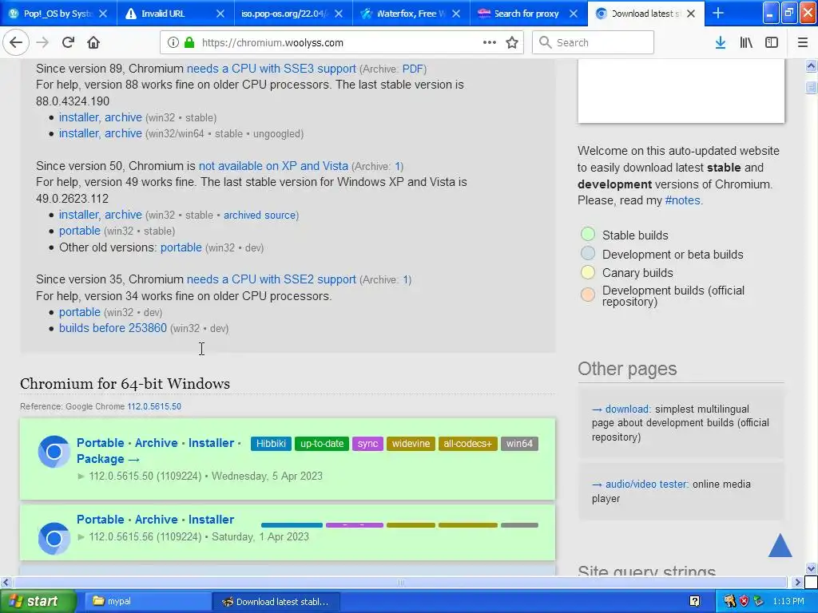Screen dimensions: 818x613
Task: Click the sync tag
Action: point(367,444)
